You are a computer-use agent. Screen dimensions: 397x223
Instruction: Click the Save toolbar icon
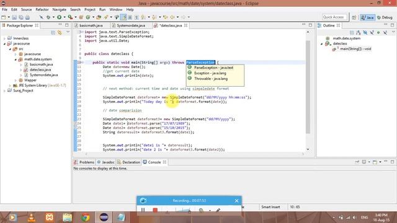pos(14,17)
